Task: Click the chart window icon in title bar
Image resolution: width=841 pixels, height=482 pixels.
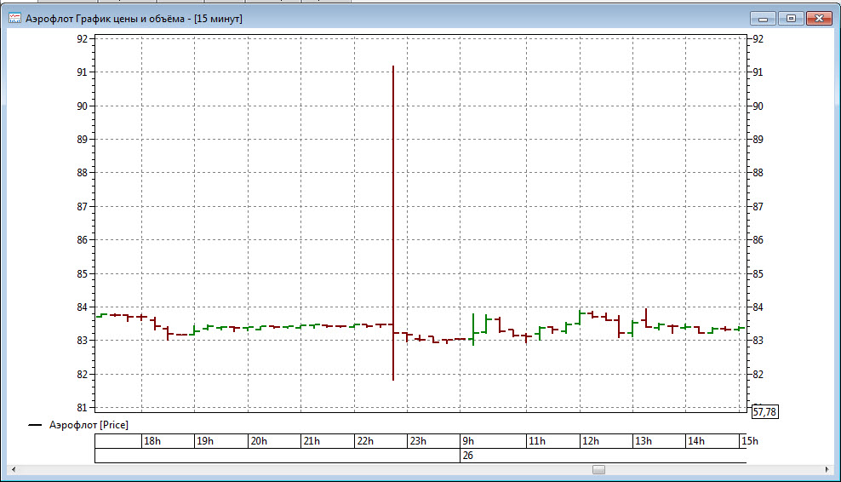Action: 14,18
